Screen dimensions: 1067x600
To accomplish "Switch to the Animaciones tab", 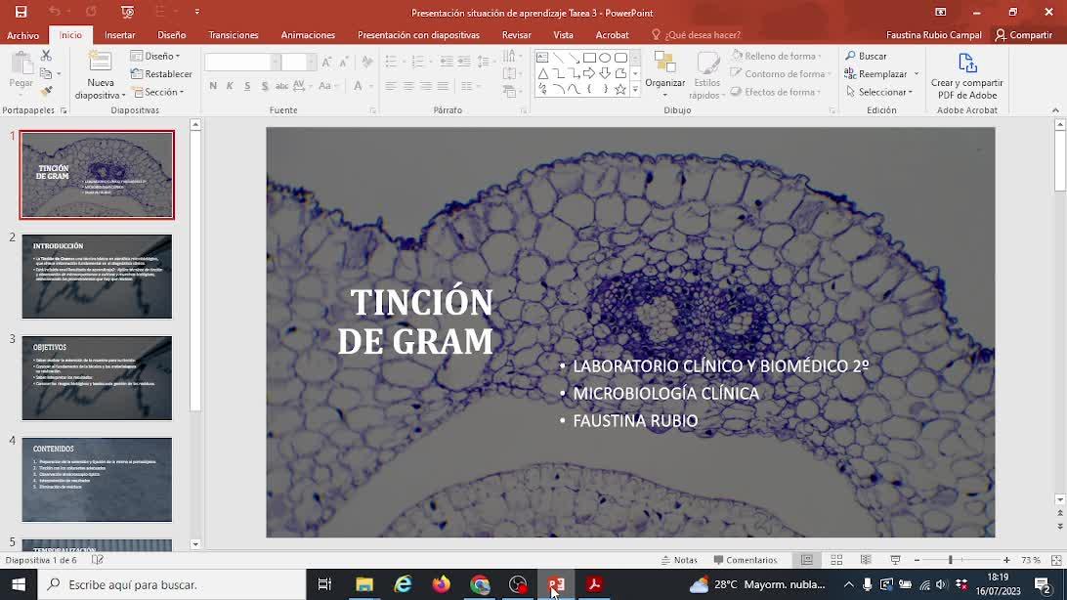I will (x=308, y=35).
